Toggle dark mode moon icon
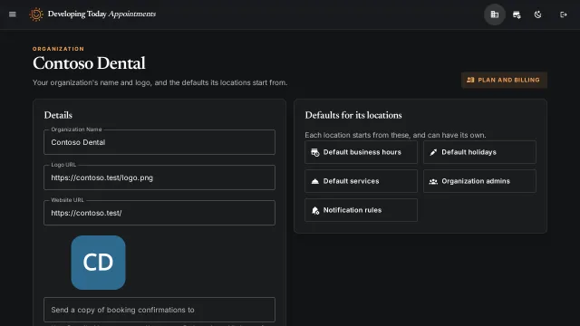 pyautogui.click(x=537, y=14)
